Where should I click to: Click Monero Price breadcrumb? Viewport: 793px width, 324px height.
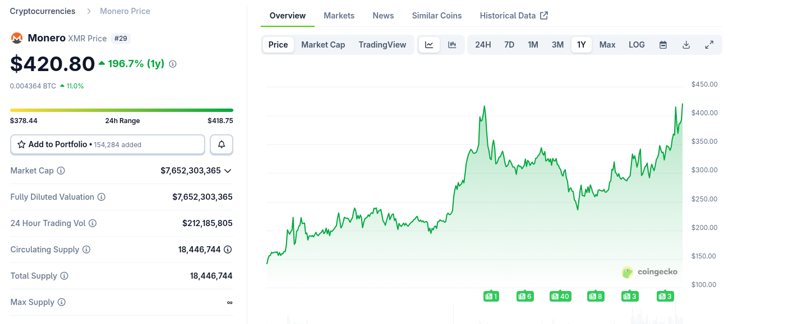[125, 11]
